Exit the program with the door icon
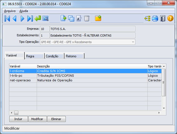The height and width of the screenshot is (134, 177). (x=163, y=19)
